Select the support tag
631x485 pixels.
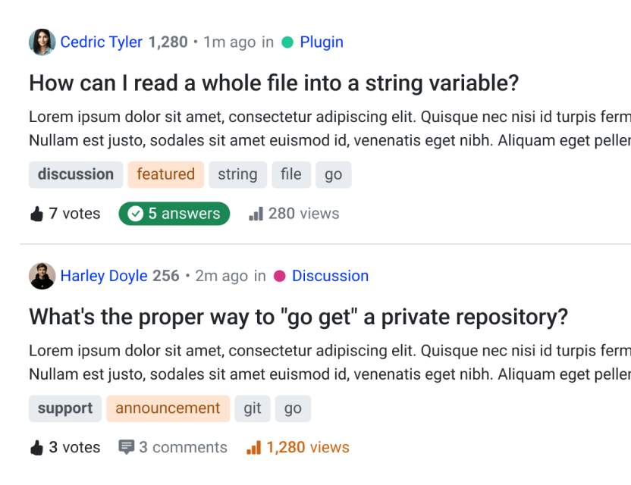[65, 408]
